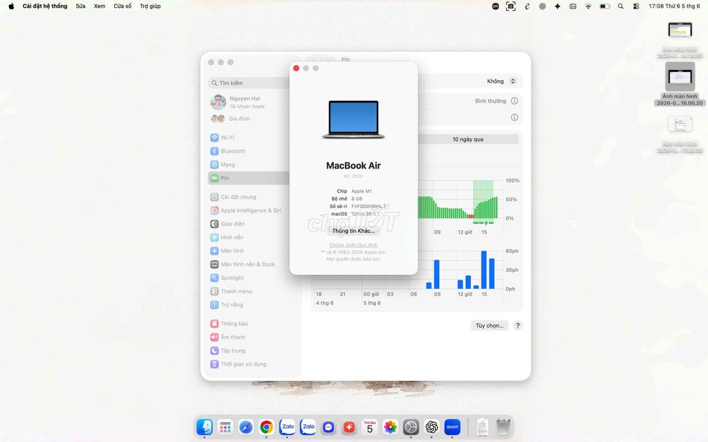Click the ? help button

tap(518, 326)
